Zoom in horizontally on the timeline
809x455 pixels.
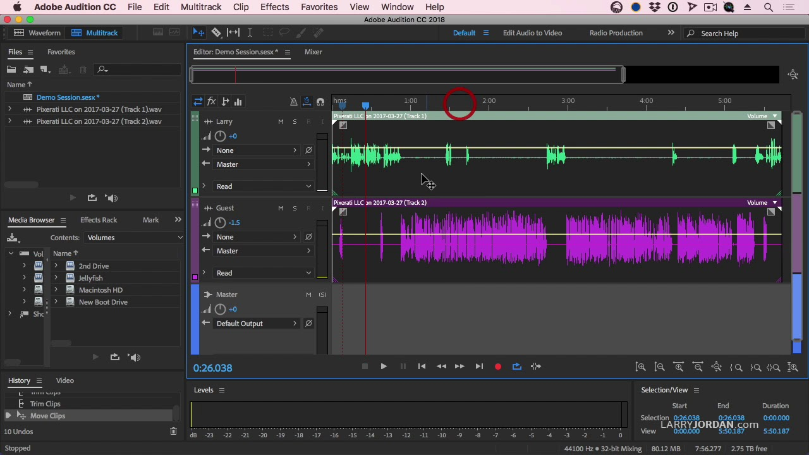coord(679,367)
